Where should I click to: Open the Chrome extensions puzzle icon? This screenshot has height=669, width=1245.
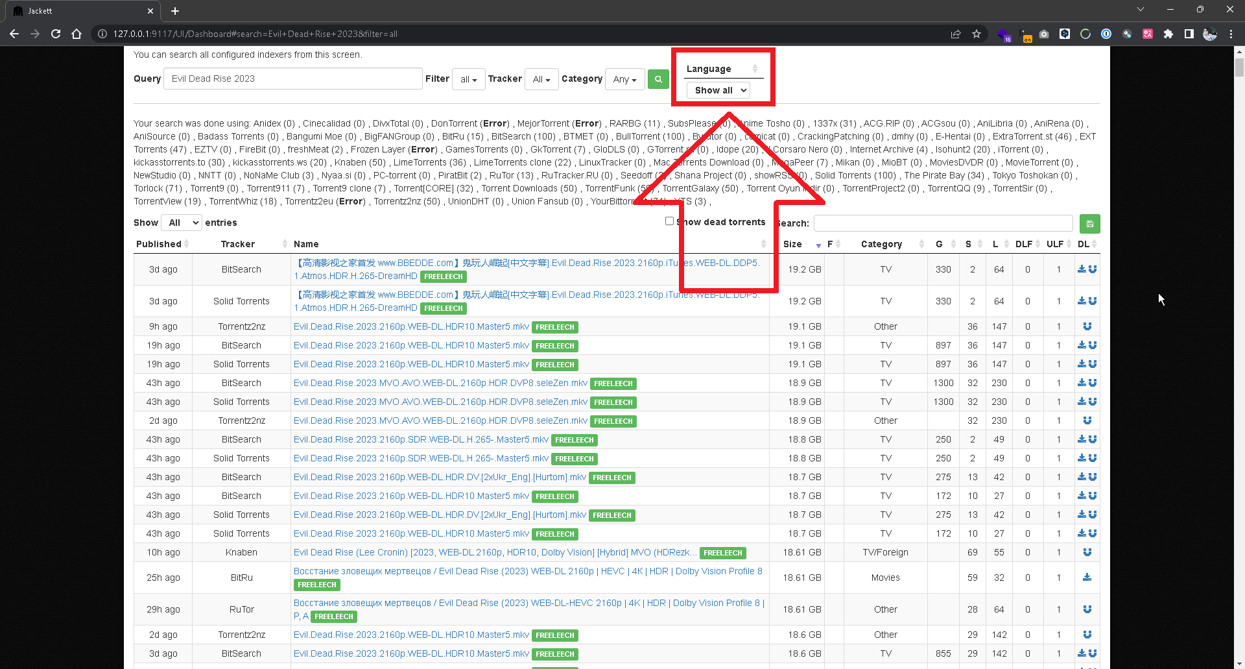(x=1168, y=34)
